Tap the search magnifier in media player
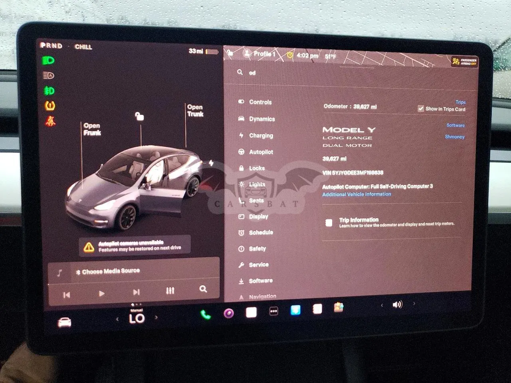The height and width of the screenshot is (383, 511). [x=203, y=289]
